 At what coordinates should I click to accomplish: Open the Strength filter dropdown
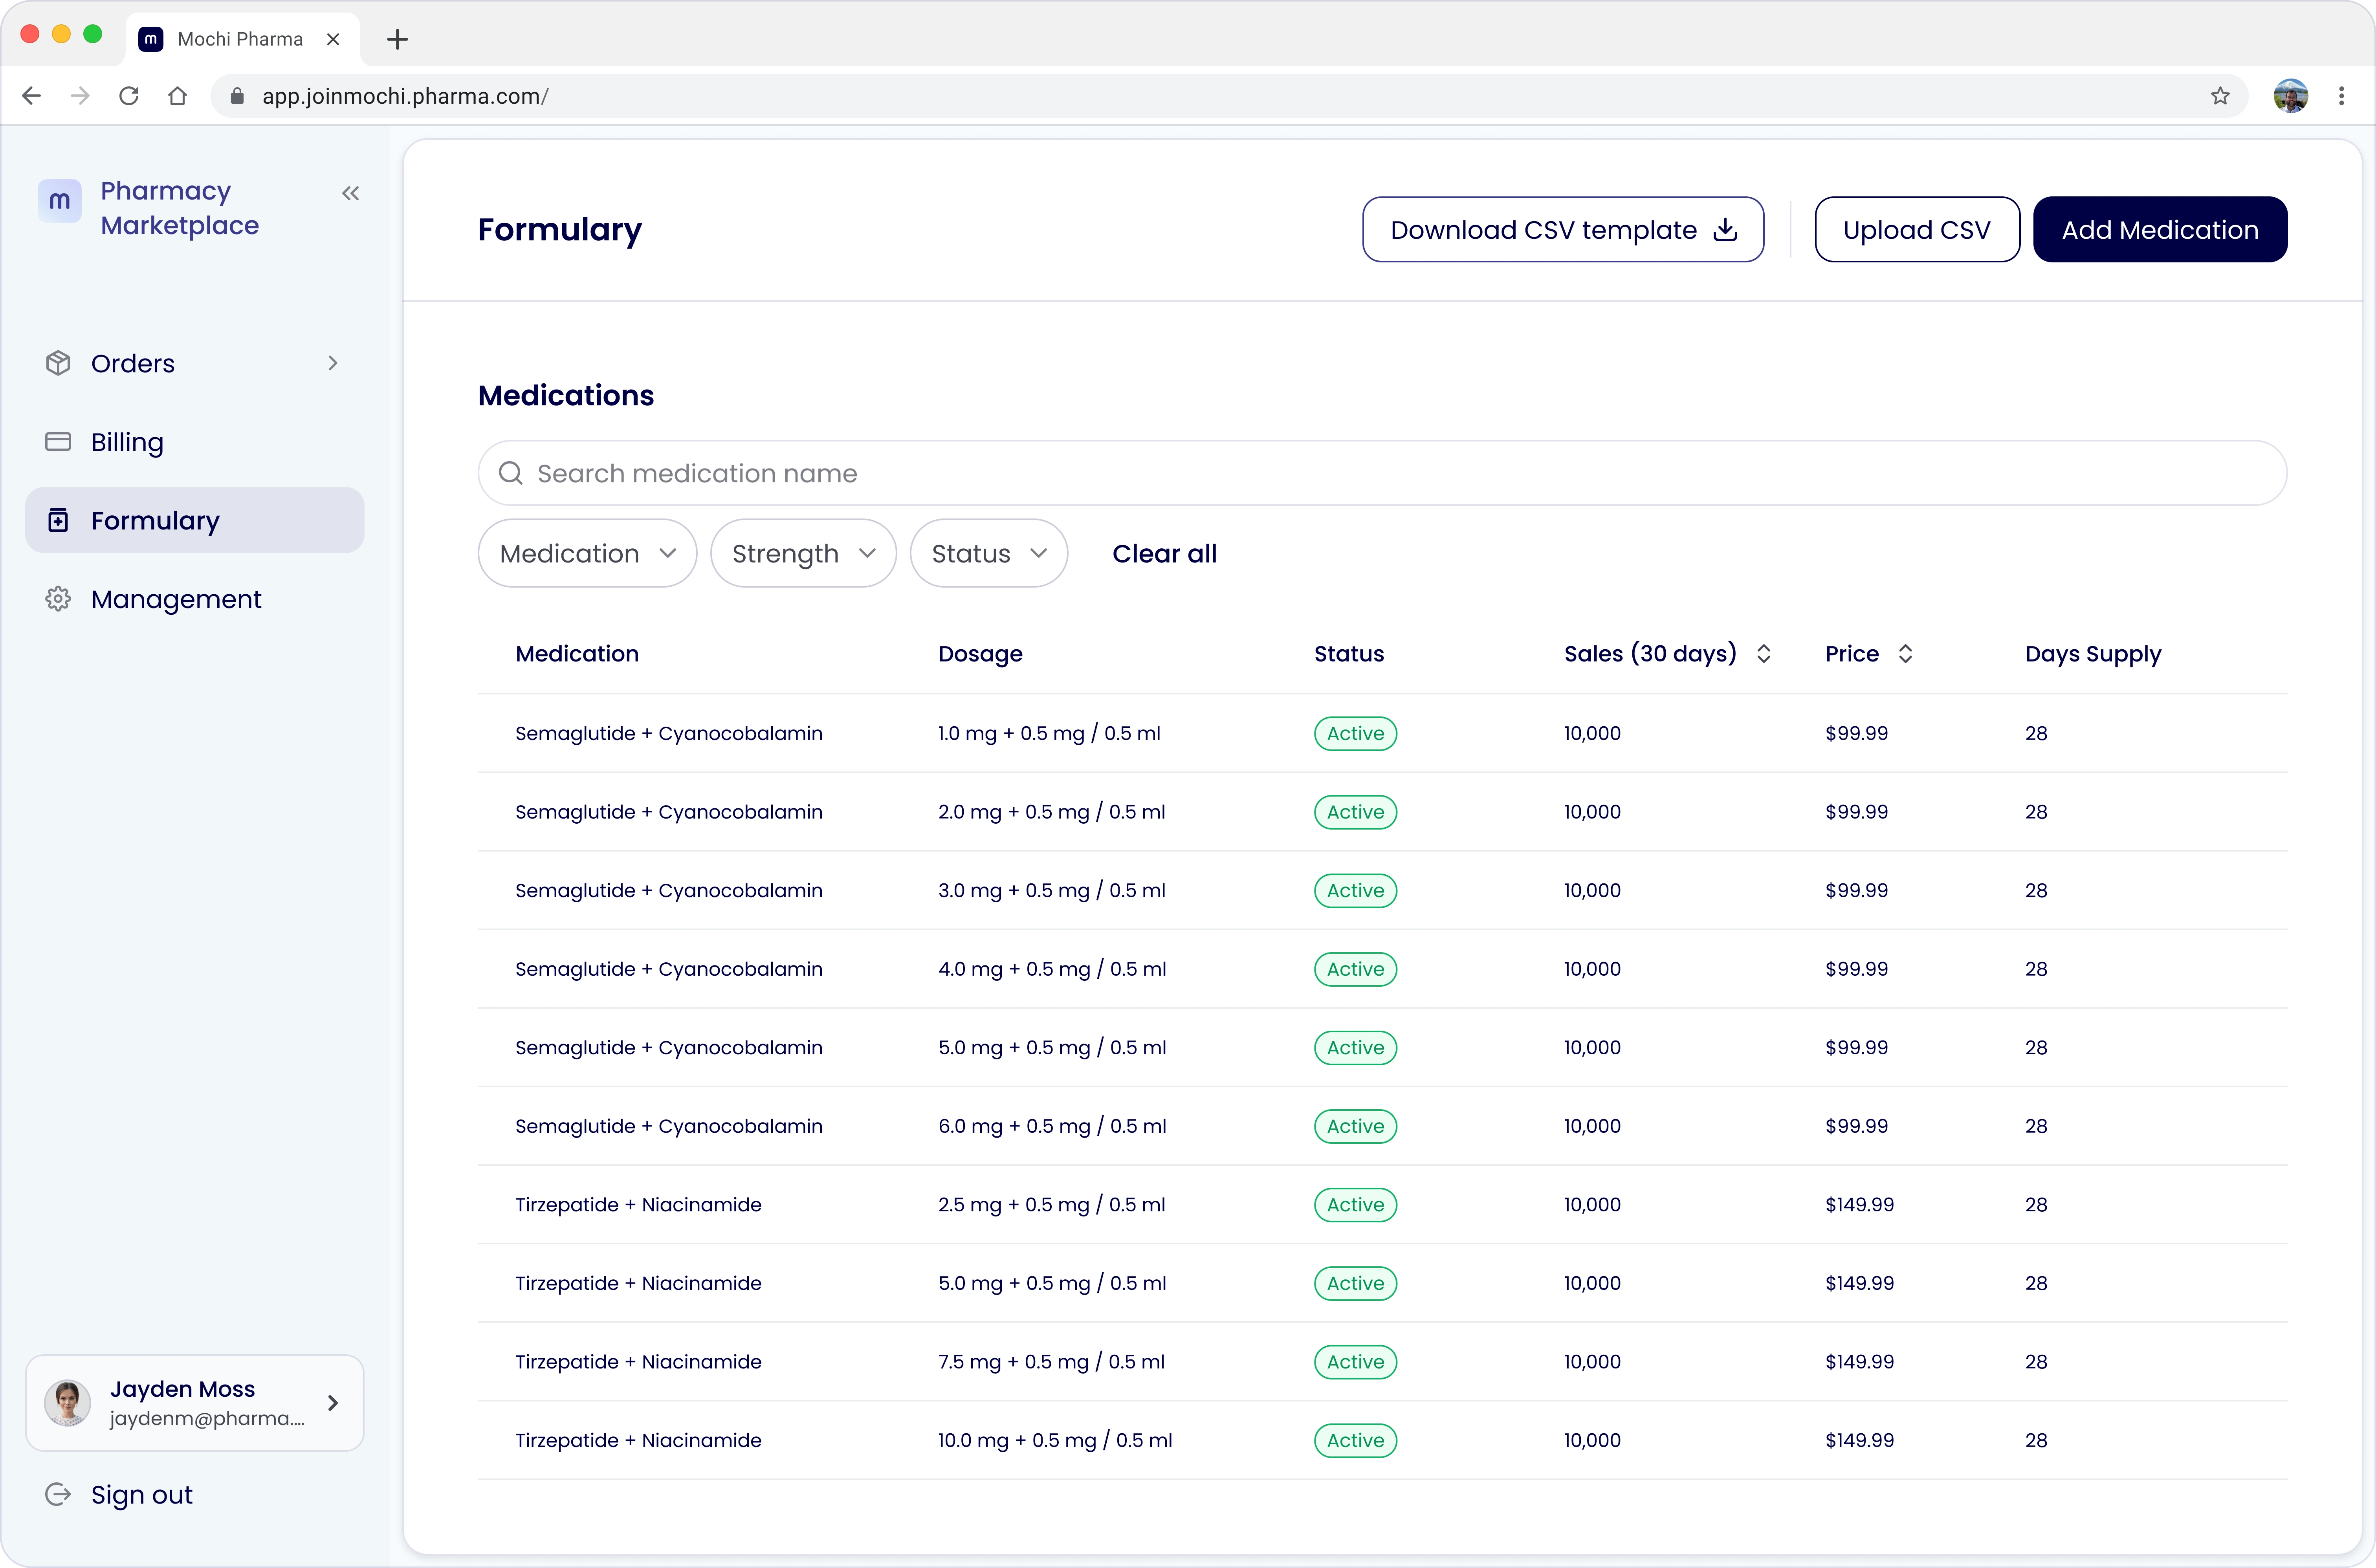[x=803, y=553]
